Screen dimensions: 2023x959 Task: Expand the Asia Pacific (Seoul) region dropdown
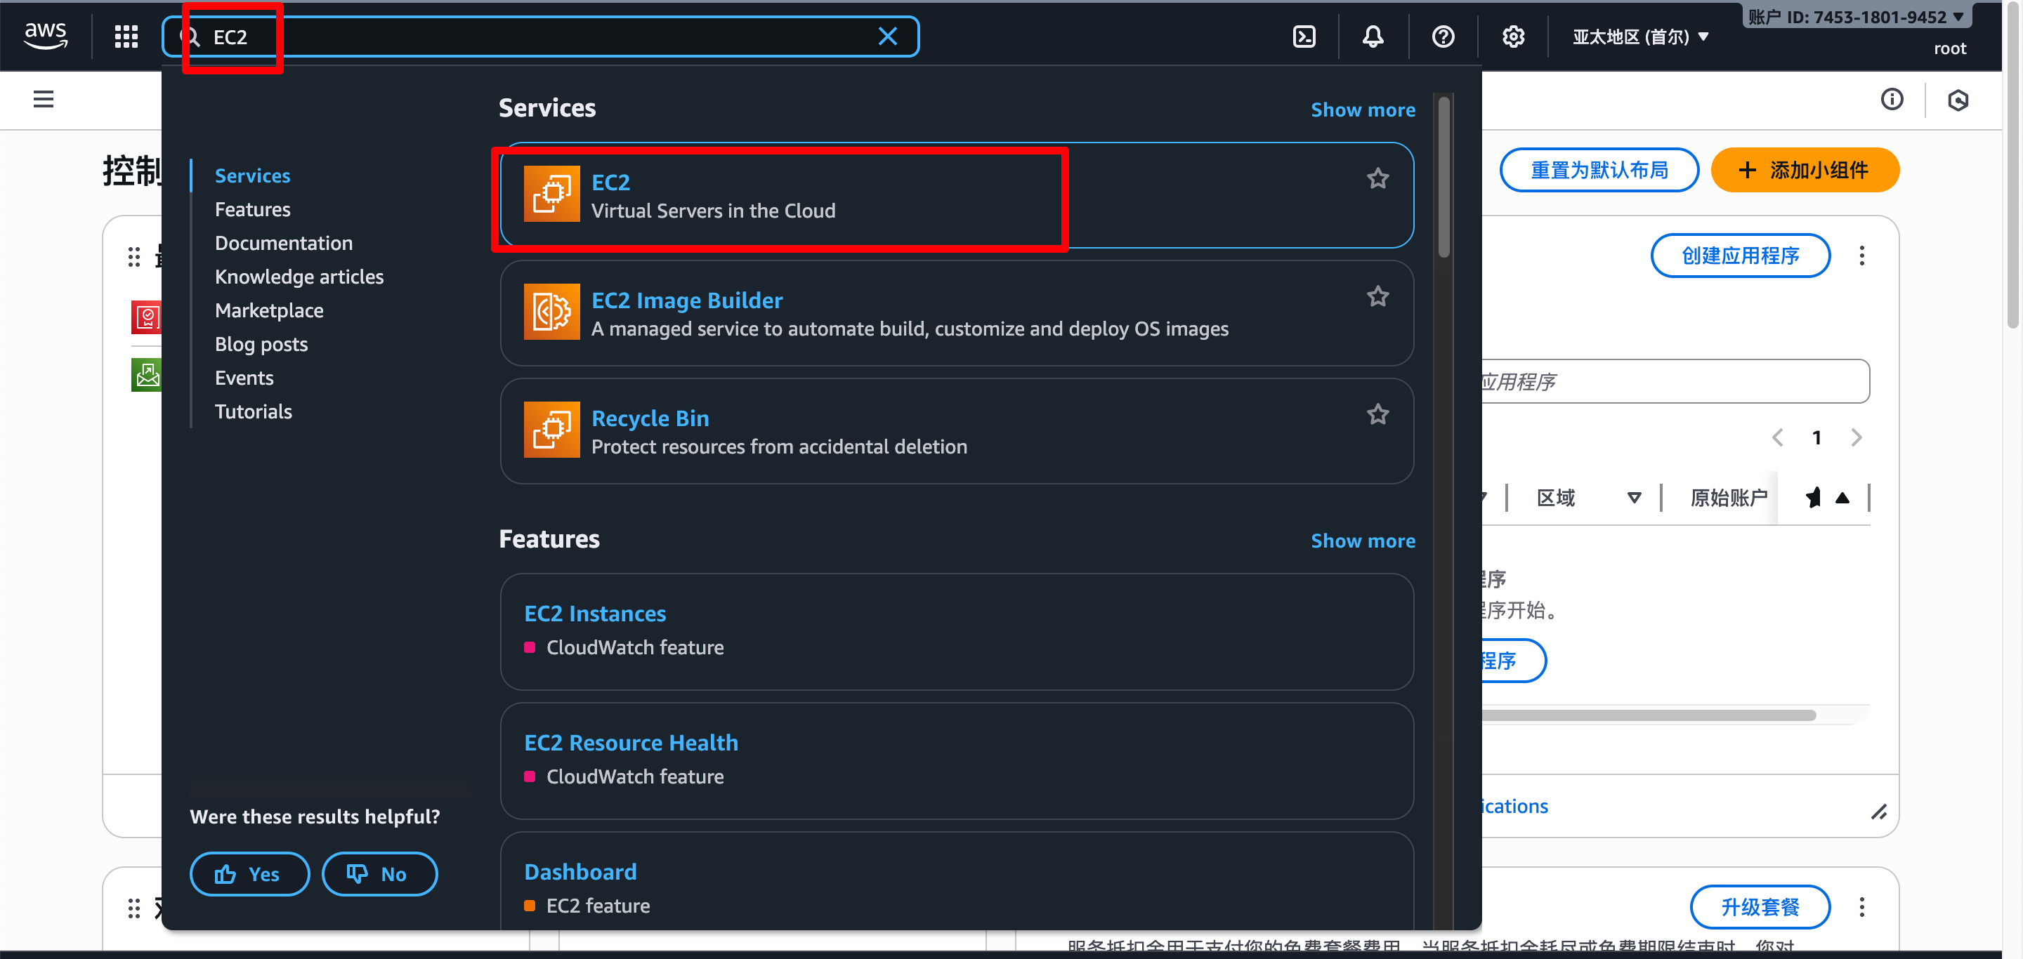point(1639,37)
